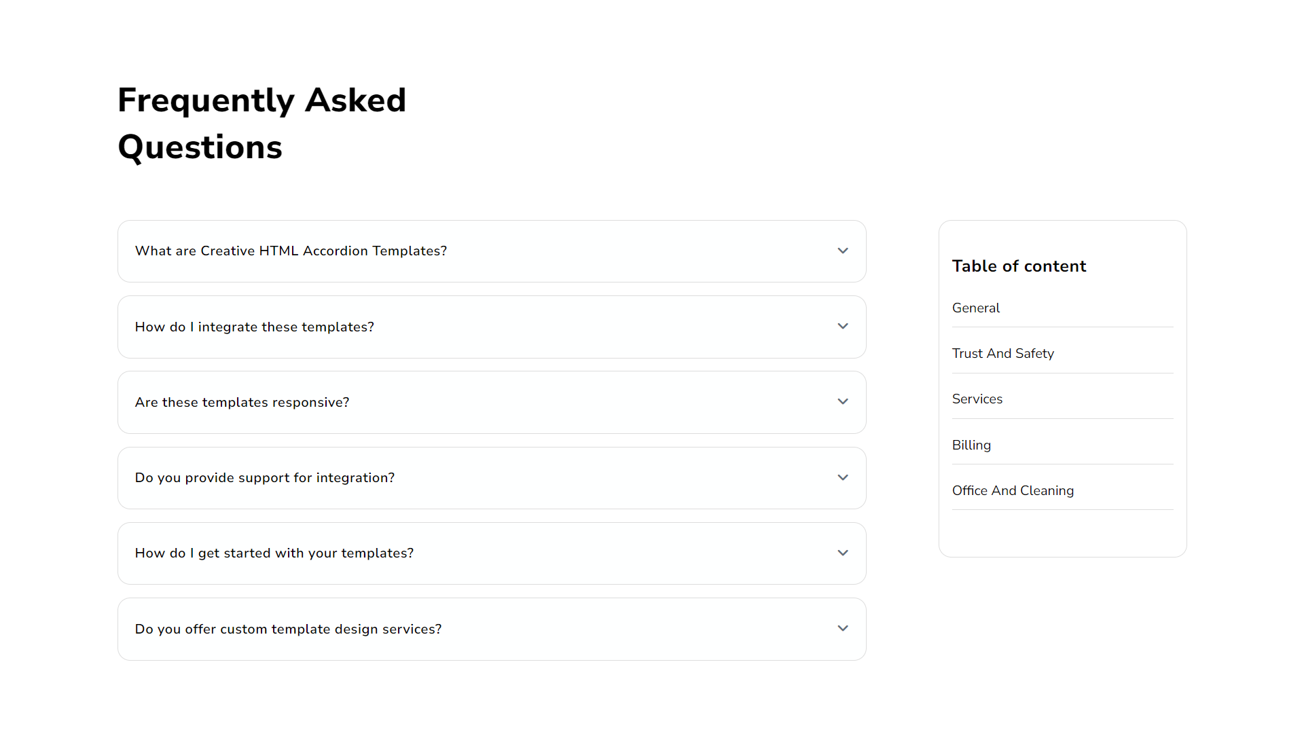Expand chevron beside 'How do I integrate these templates?'
The image size is (1304, 749).
coord(843,326)
